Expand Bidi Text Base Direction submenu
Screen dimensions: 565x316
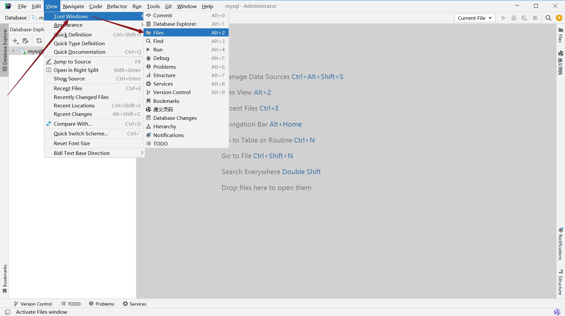tap(94, 153)
